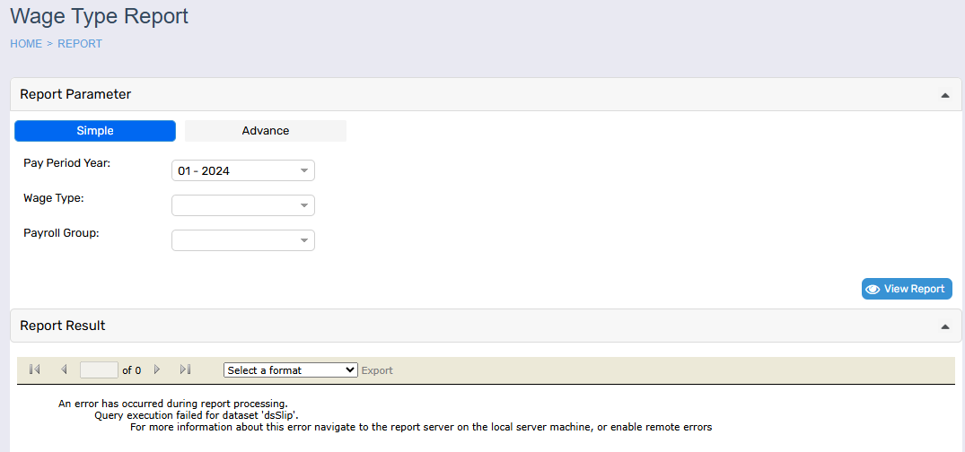The image size is (965, 452).
Task: Go to first page of report
Action: pyautogui.click(x=35, y=369)
